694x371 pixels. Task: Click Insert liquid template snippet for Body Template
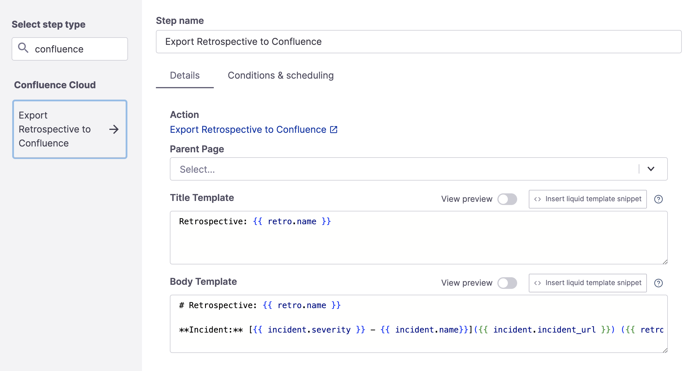pos(588,283)
